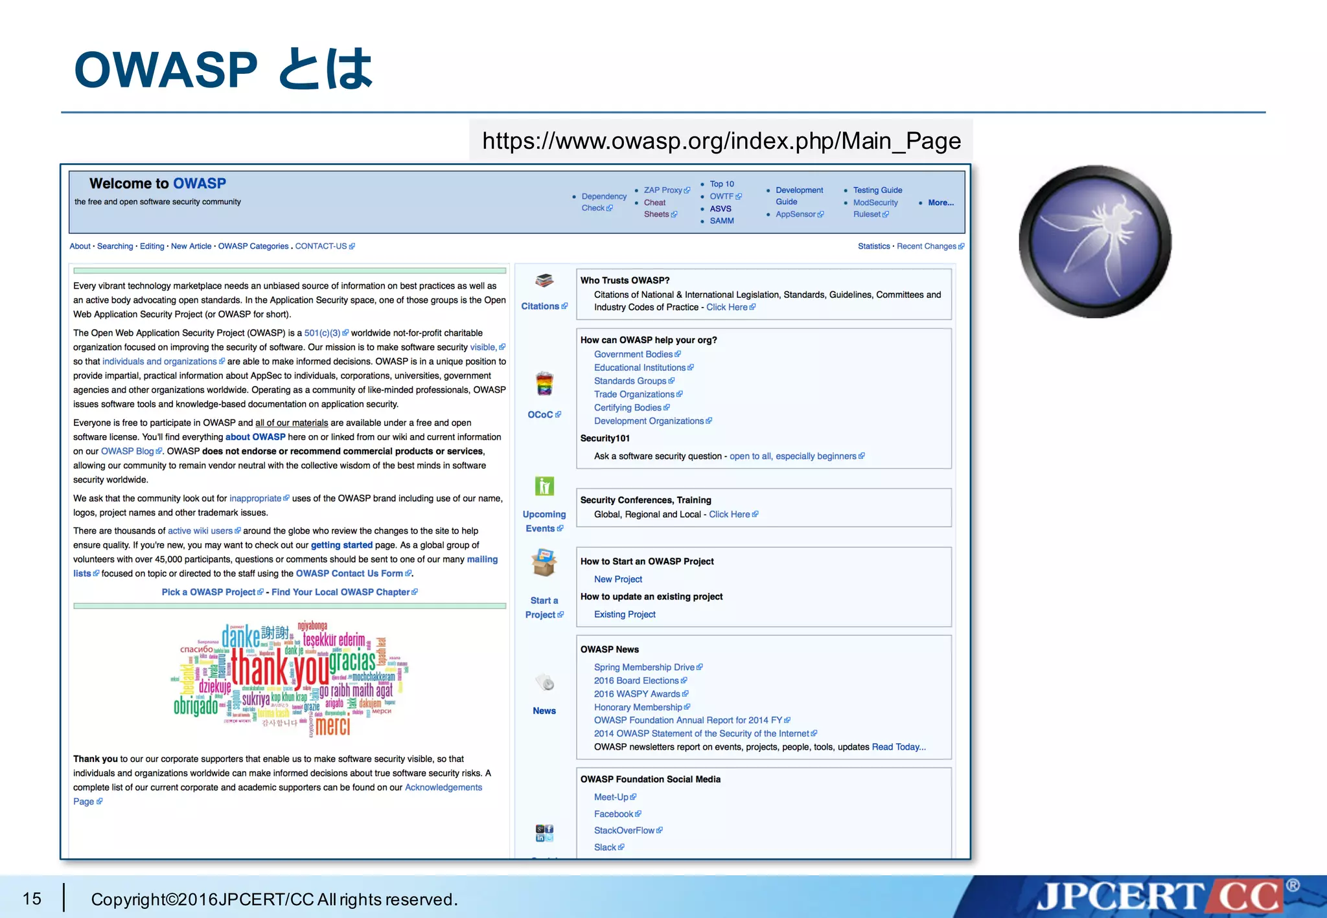This screenshot has width=1327, height=918.
Task: Click the Upcoming Events green icon
Action: [x=544, y=486]
